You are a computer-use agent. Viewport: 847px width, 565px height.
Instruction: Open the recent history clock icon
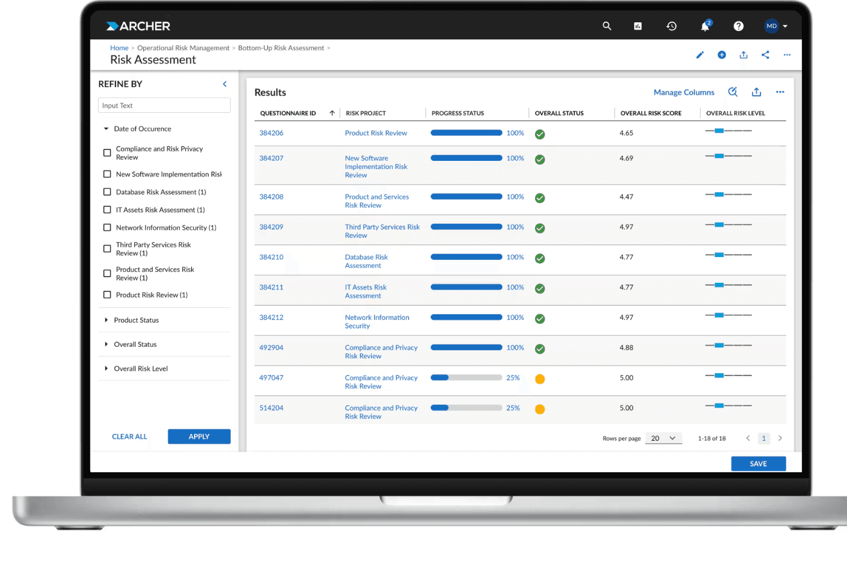pos(671,26)
